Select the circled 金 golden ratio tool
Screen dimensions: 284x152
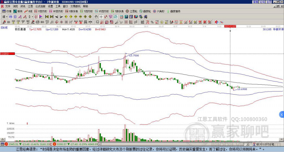161,22
